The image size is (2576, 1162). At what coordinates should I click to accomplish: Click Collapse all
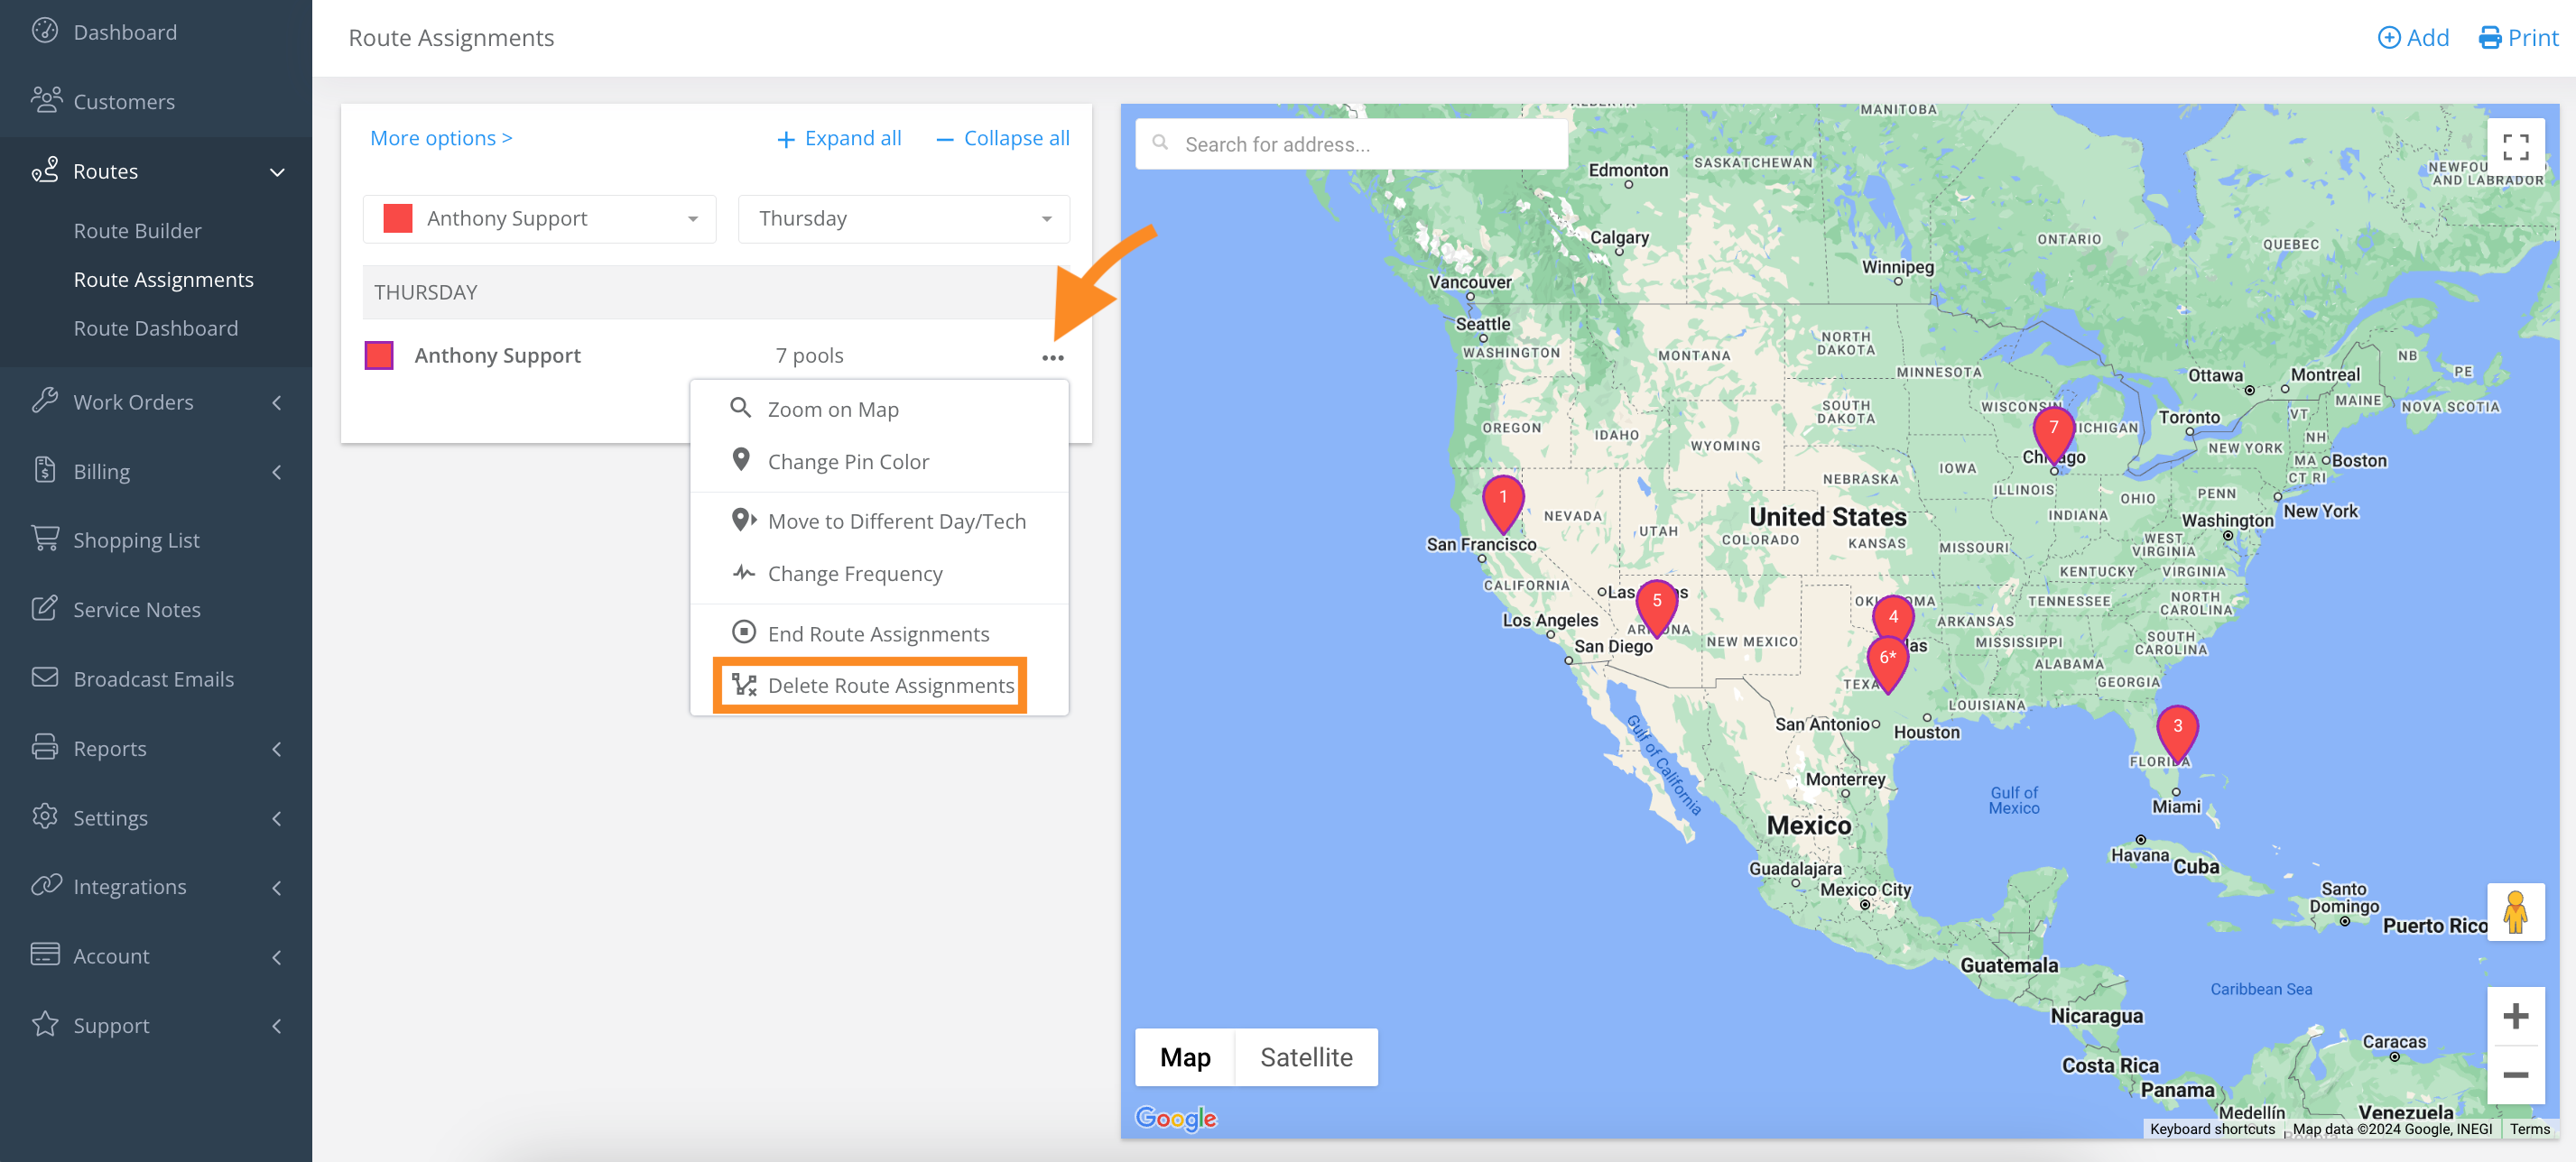(x=1002, y=138)
